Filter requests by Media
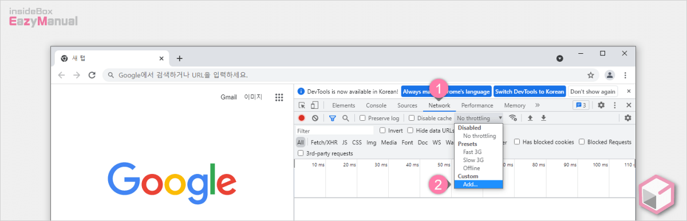Screen dimensions: 687x221 pos(389,142)
